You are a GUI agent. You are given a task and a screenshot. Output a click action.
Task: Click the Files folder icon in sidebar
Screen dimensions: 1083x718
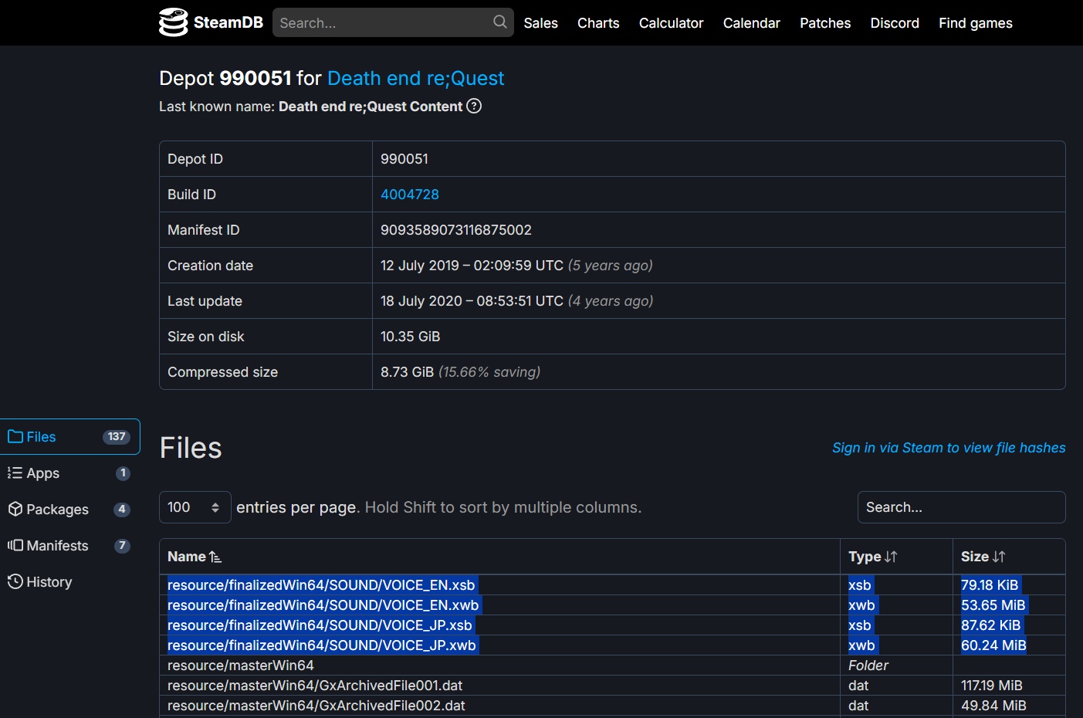(15, 437)
